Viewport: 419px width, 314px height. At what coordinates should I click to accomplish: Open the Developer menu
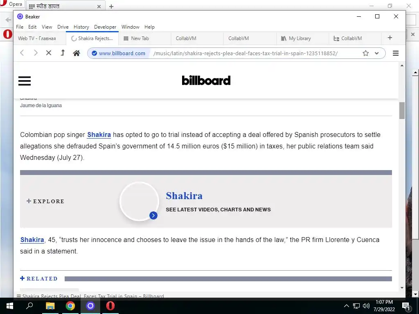point(105,27)
